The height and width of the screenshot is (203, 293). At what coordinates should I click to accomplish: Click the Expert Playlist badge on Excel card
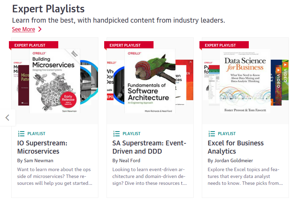pyautogui.click(x=224, y=45)
